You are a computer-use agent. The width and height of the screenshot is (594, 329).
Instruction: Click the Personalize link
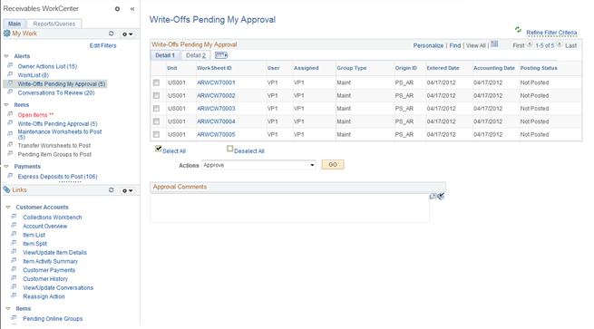pyautogui.click(x=428, y=45)
